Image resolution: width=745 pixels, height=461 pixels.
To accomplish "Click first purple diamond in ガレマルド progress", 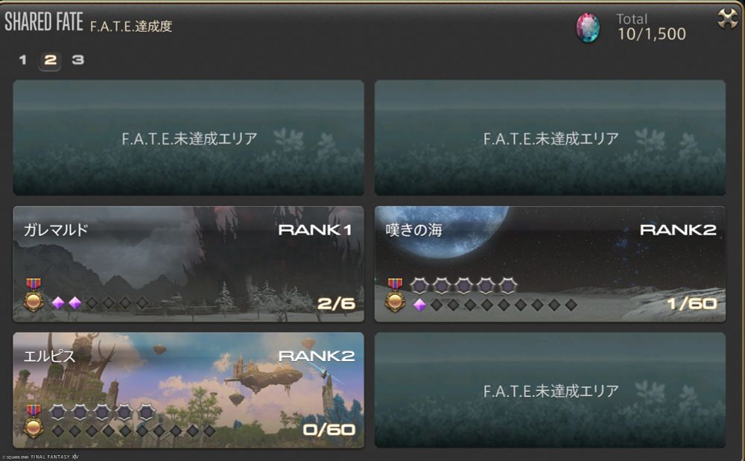I will point(58,303).
